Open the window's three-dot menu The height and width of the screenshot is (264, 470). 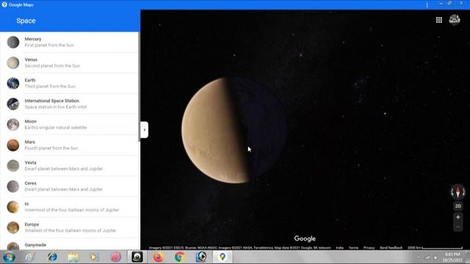[x=427, y=5]
